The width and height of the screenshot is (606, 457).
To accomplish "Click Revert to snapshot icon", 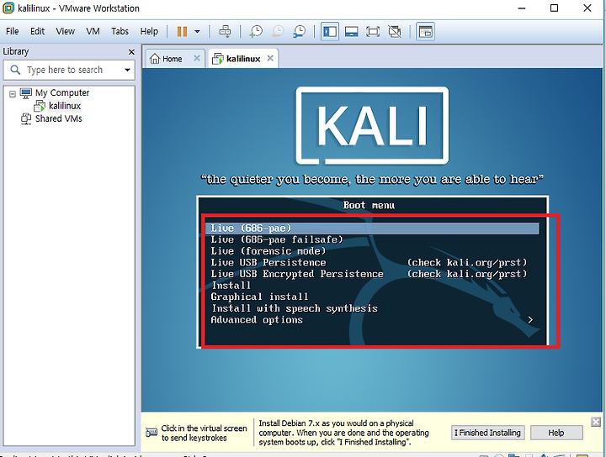I will [x=278, y=31].
